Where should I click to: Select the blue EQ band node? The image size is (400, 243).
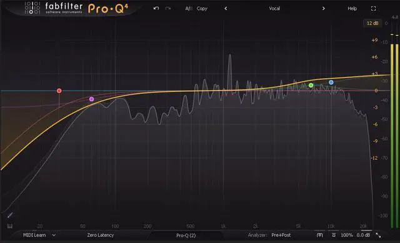pyautogui.click(x=331, y=82)
